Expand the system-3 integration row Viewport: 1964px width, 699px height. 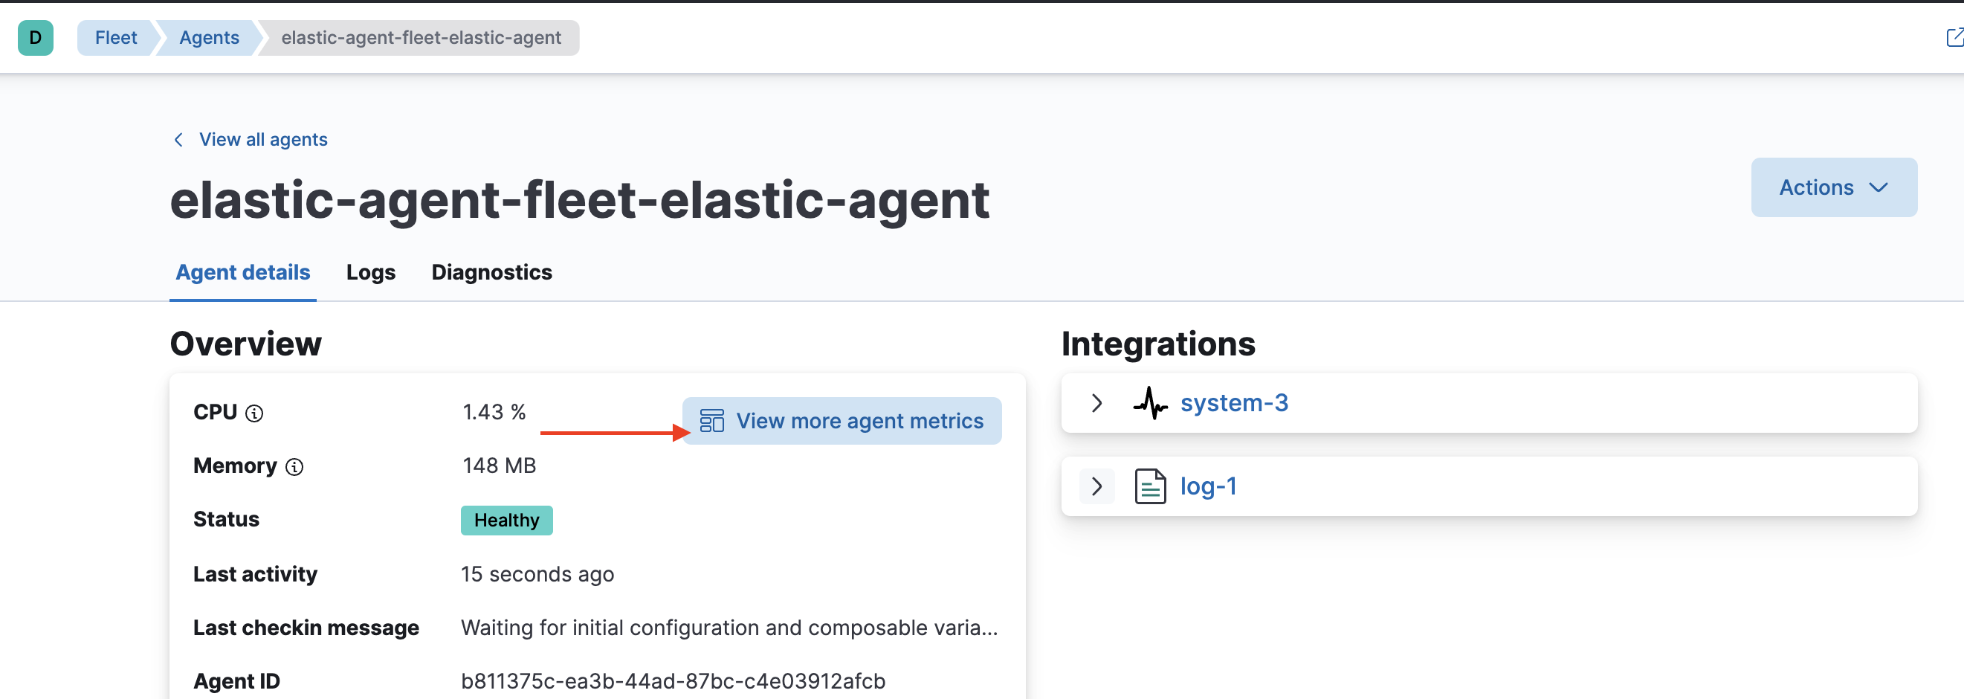[x=1096, y=403]
